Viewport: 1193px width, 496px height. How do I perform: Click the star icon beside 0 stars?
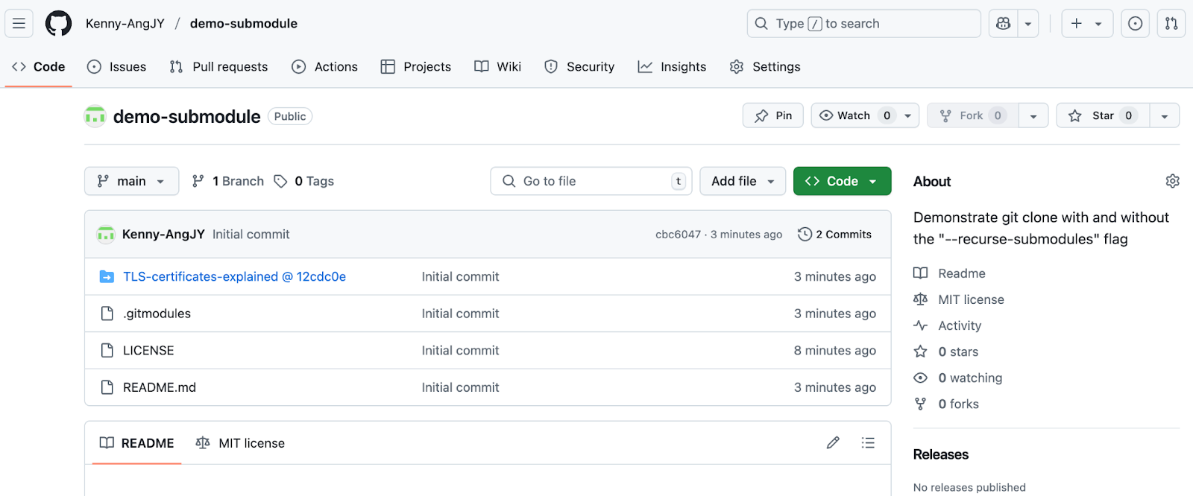pos(921,352)
